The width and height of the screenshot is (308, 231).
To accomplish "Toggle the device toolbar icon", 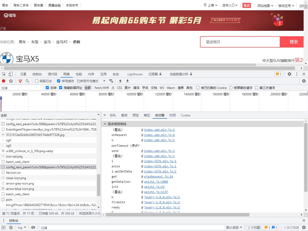I will coord(11,74).
